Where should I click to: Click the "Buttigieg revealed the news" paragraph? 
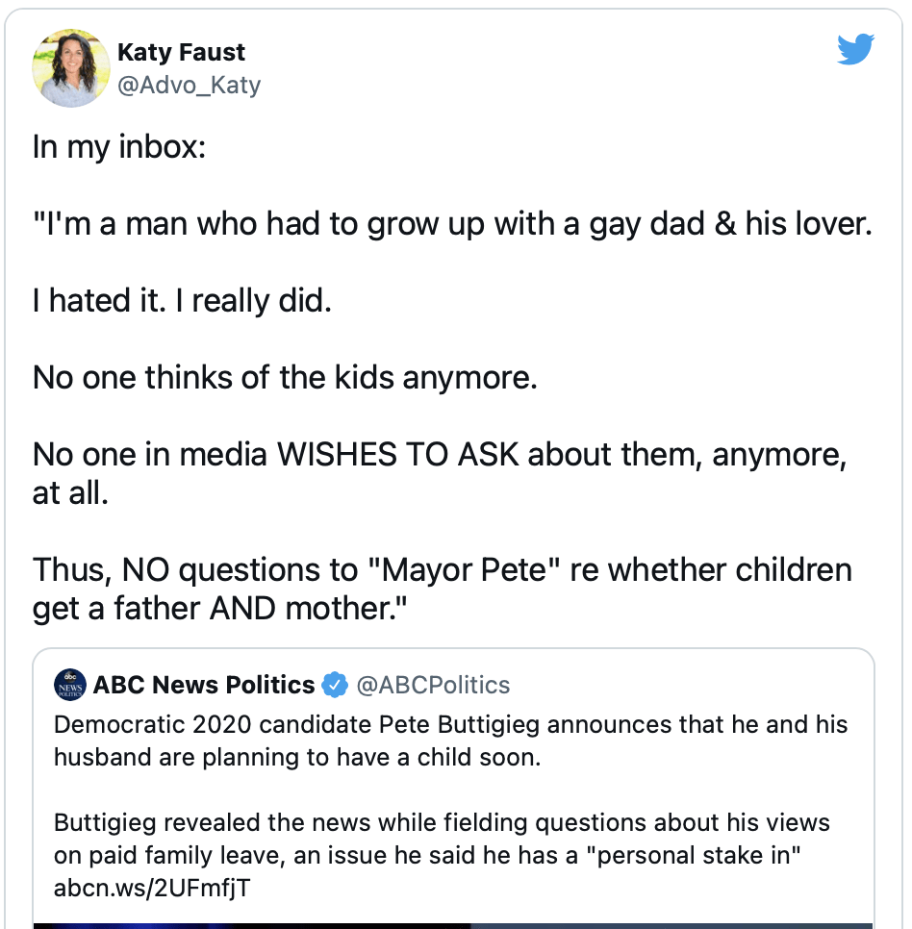(x=441, y=839)
